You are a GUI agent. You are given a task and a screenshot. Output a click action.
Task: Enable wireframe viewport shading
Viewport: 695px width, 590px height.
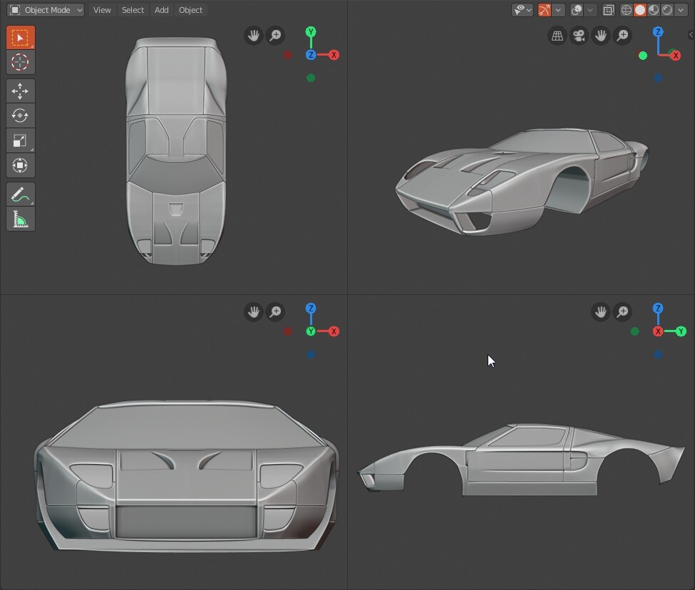point(626,10)
